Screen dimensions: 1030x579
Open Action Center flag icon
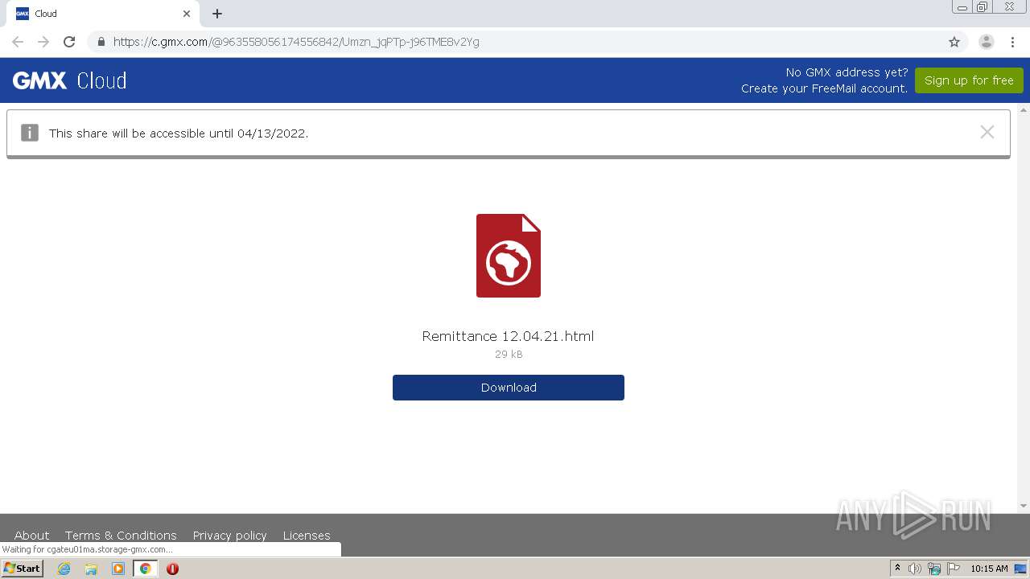point(954,569)
